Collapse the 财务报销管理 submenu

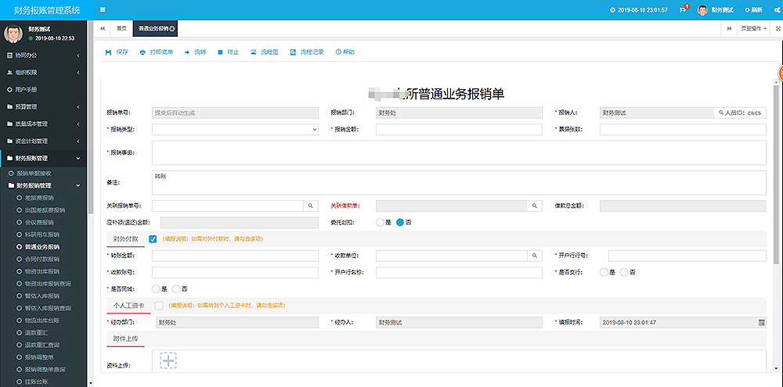point(43,185)
